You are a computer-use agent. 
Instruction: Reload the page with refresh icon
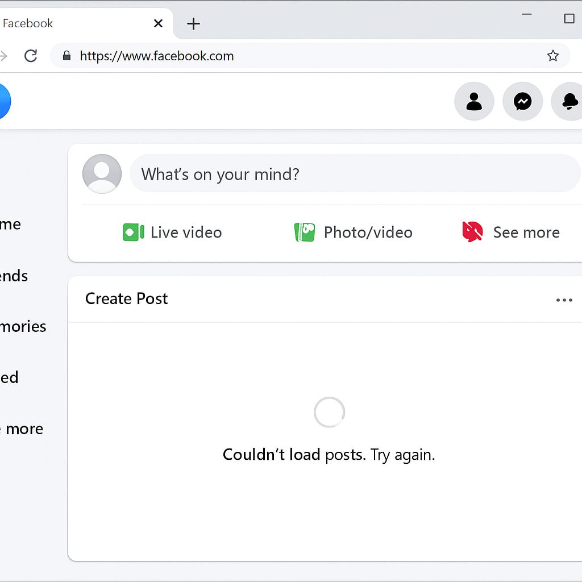pos(31,56)
